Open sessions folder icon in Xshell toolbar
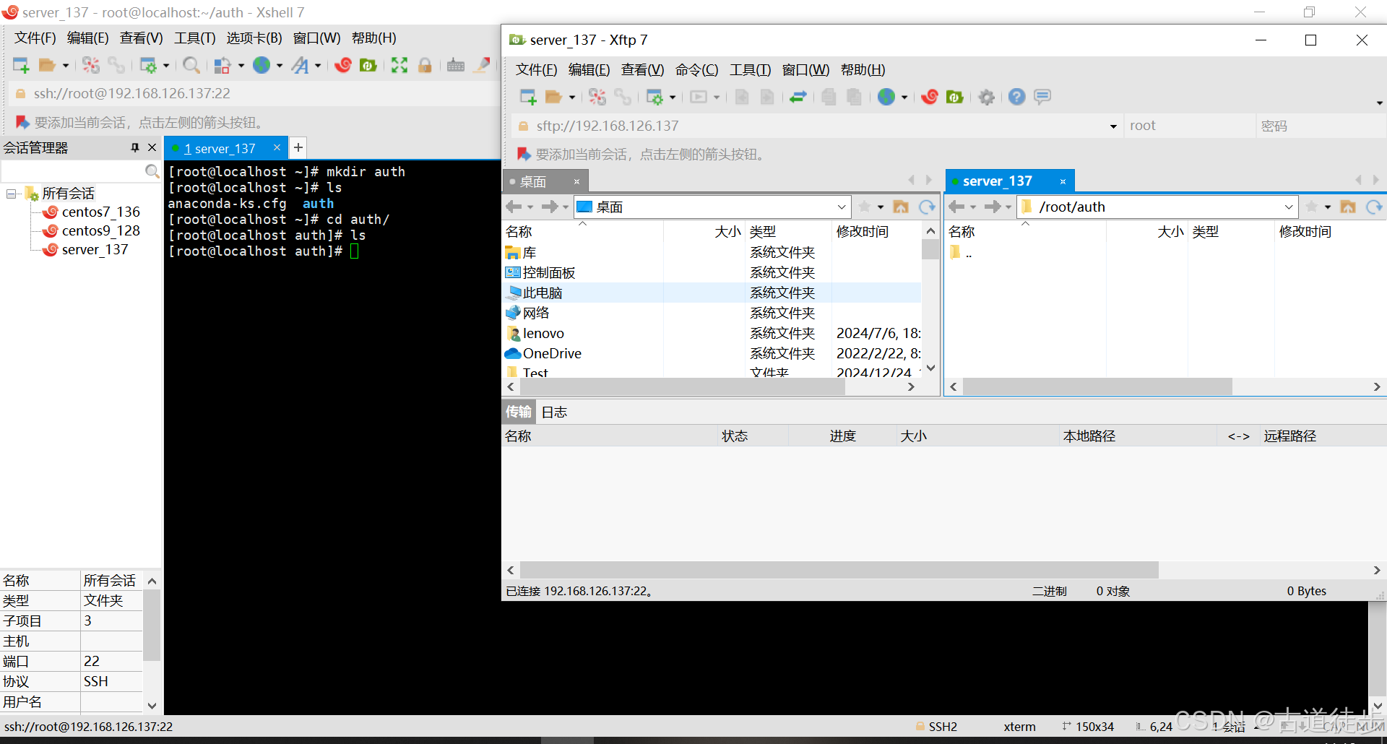 click(47, 66)
